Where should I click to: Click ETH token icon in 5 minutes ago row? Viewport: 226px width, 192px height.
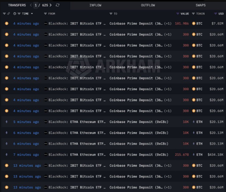click(194, 122)
